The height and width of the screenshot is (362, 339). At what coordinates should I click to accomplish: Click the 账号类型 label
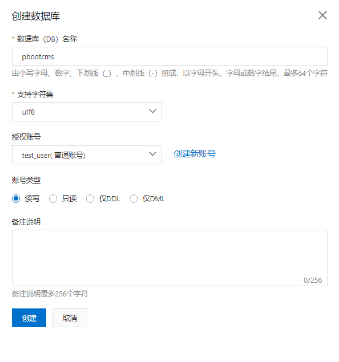coord(26,180)
